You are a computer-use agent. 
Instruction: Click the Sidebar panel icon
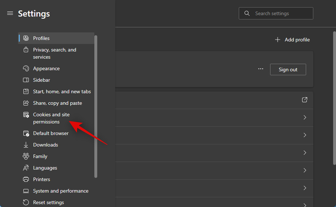pos(26,80)
